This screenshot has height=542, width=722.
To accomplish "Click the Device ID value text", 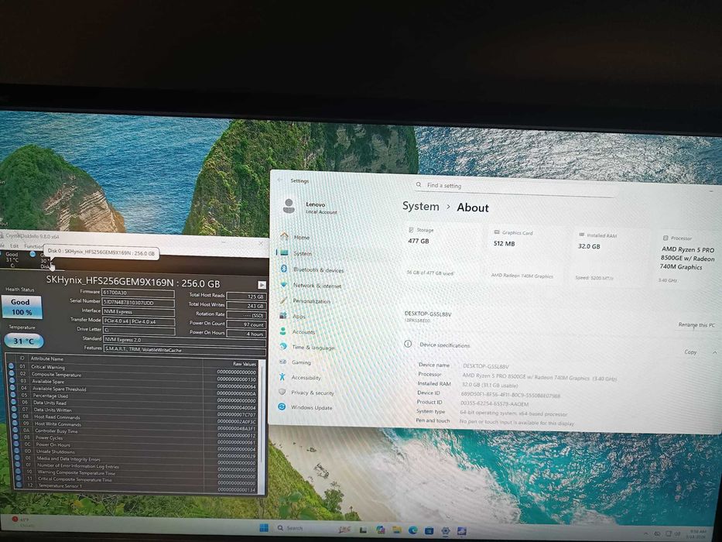I will coord(510,395).
